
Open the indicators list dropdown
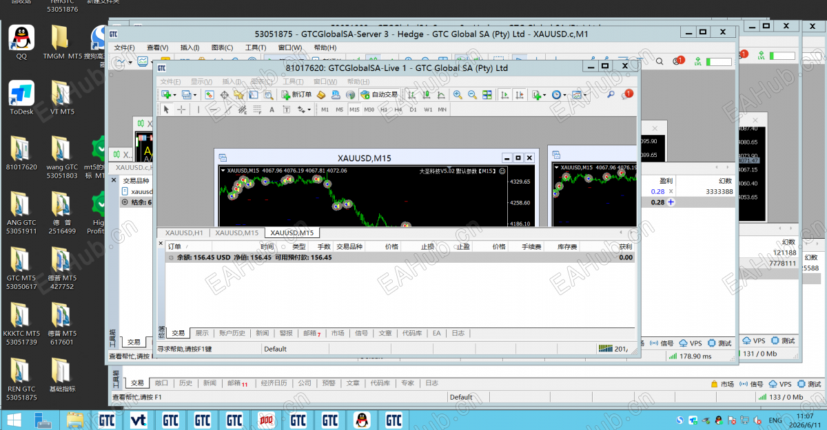tap(545, 94)
